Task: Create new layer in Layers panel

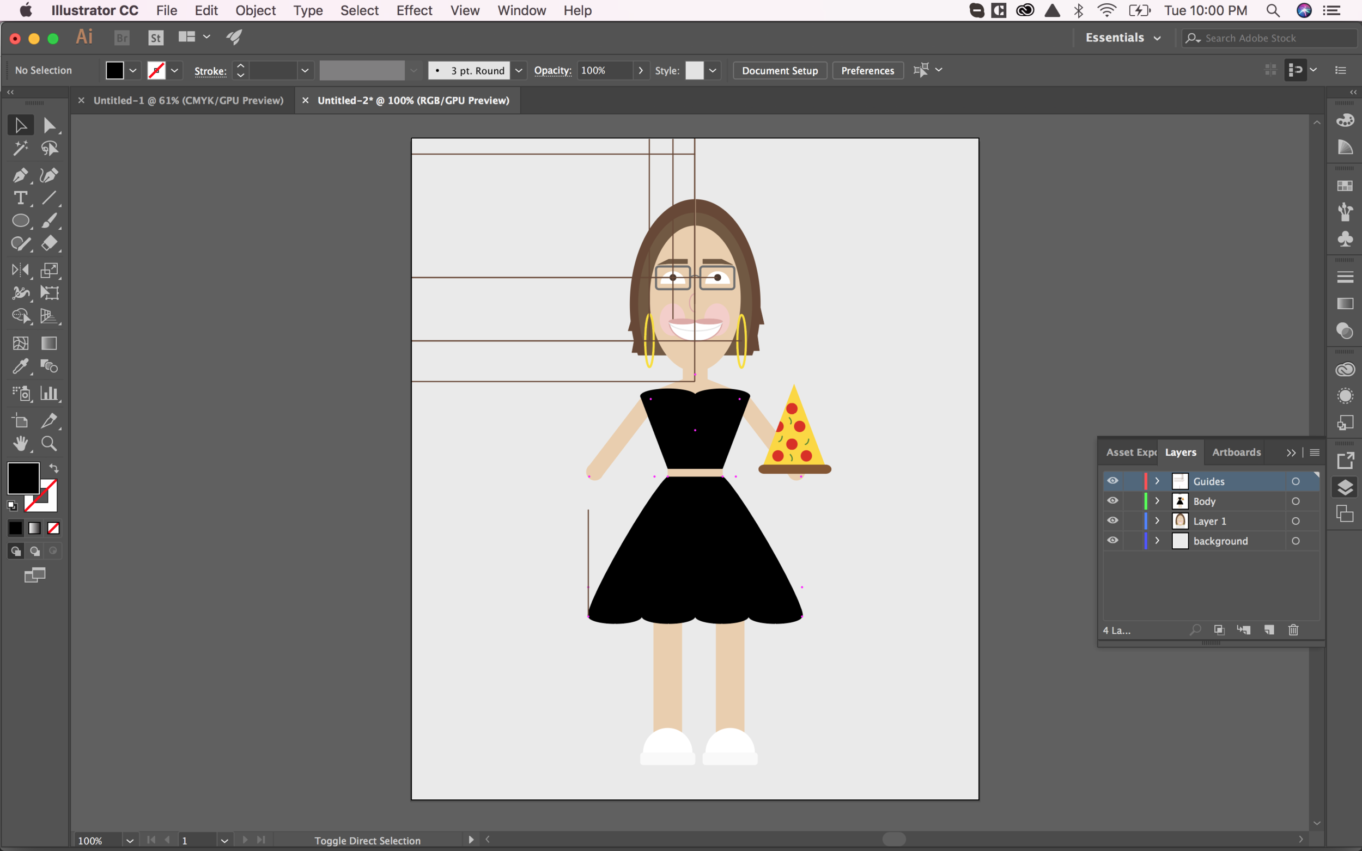Action: [1269, 630]
